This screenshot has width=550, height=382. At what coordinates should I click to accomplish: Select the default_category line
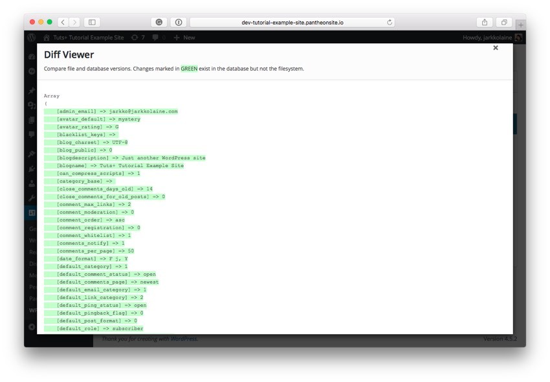[86, 266]
